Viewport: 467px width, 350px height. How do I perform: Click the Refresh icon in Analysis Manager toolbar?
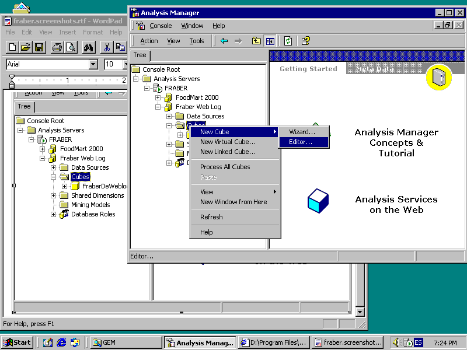(288, 41)
